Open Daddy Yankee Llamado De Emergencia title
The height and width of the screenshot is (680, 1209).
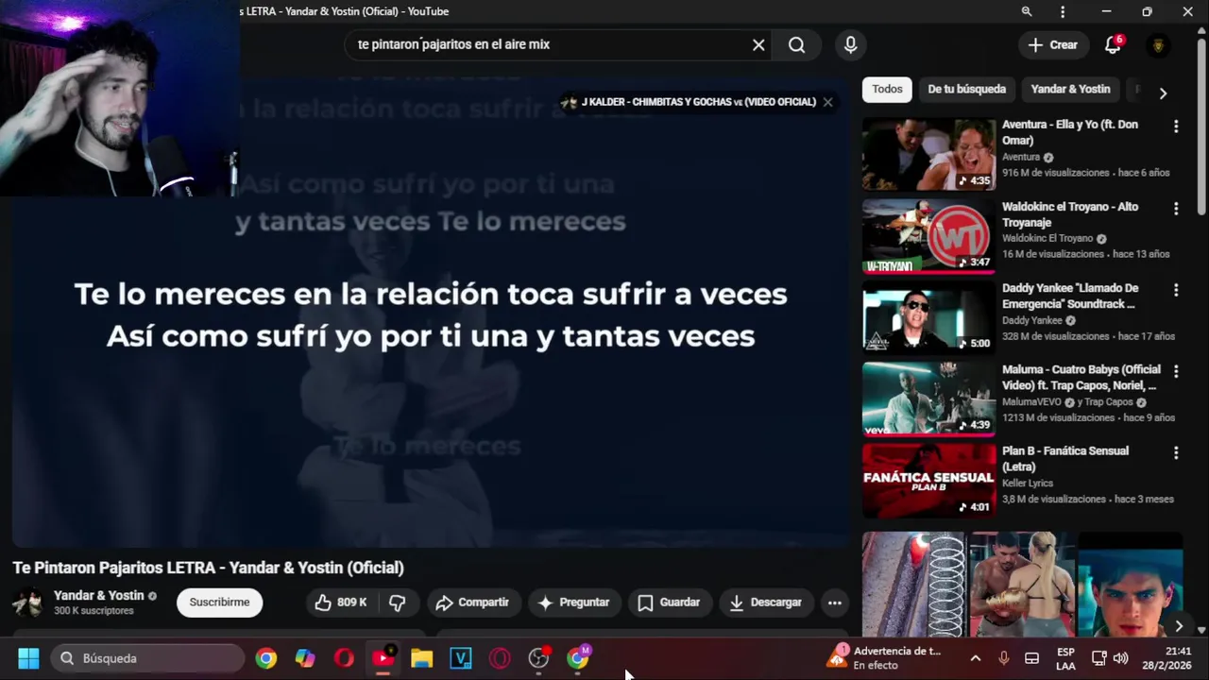[x=1070, y=296]
